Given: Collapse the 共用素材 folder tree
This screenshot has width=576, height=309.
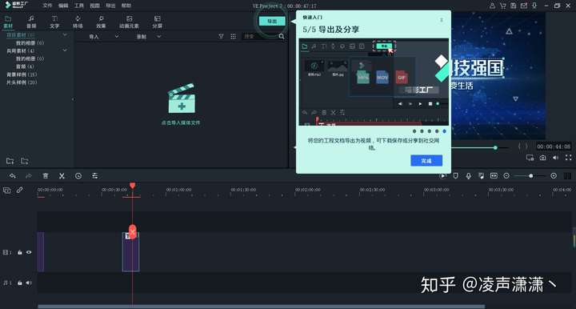Looking at the screenshot, I should [65, 50].
